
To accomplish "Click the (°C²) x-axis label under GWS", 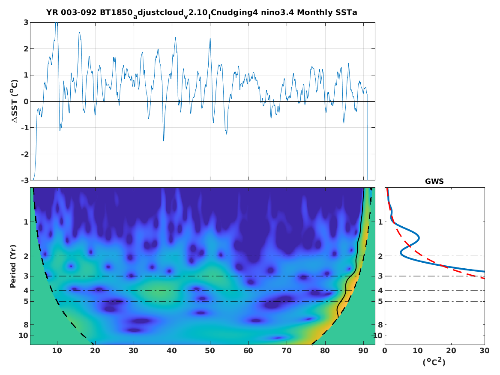I will (434, 362).
